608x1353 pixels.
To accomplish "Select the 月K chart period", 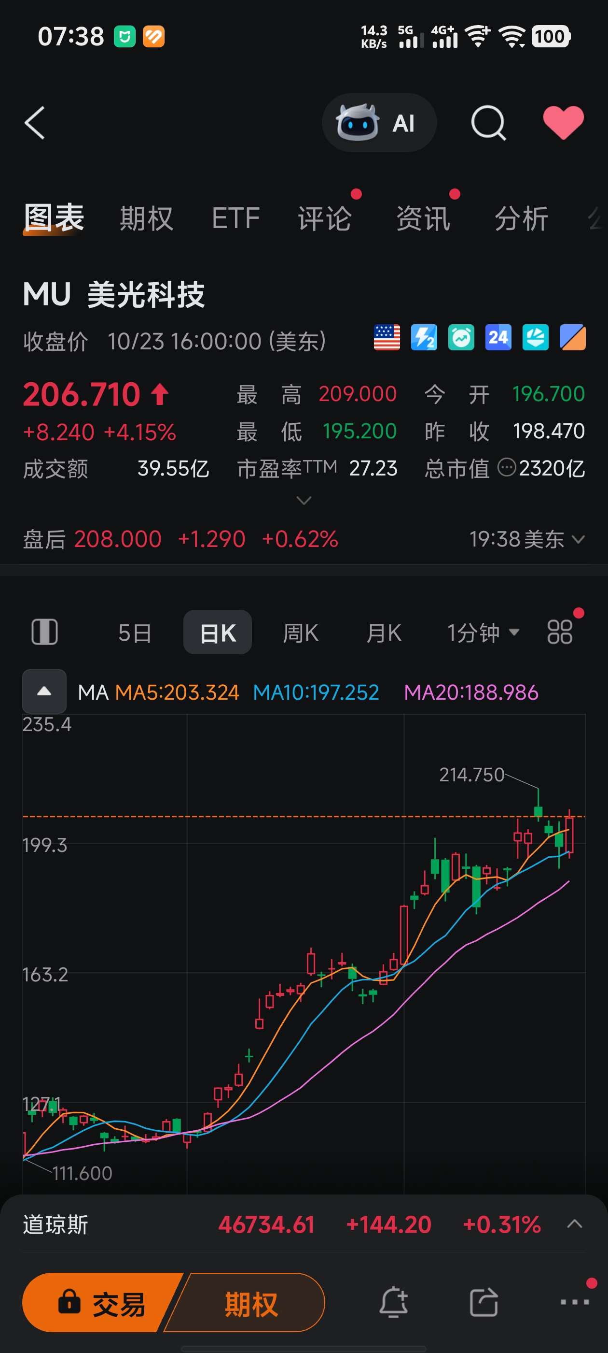I will click(384, 633).
